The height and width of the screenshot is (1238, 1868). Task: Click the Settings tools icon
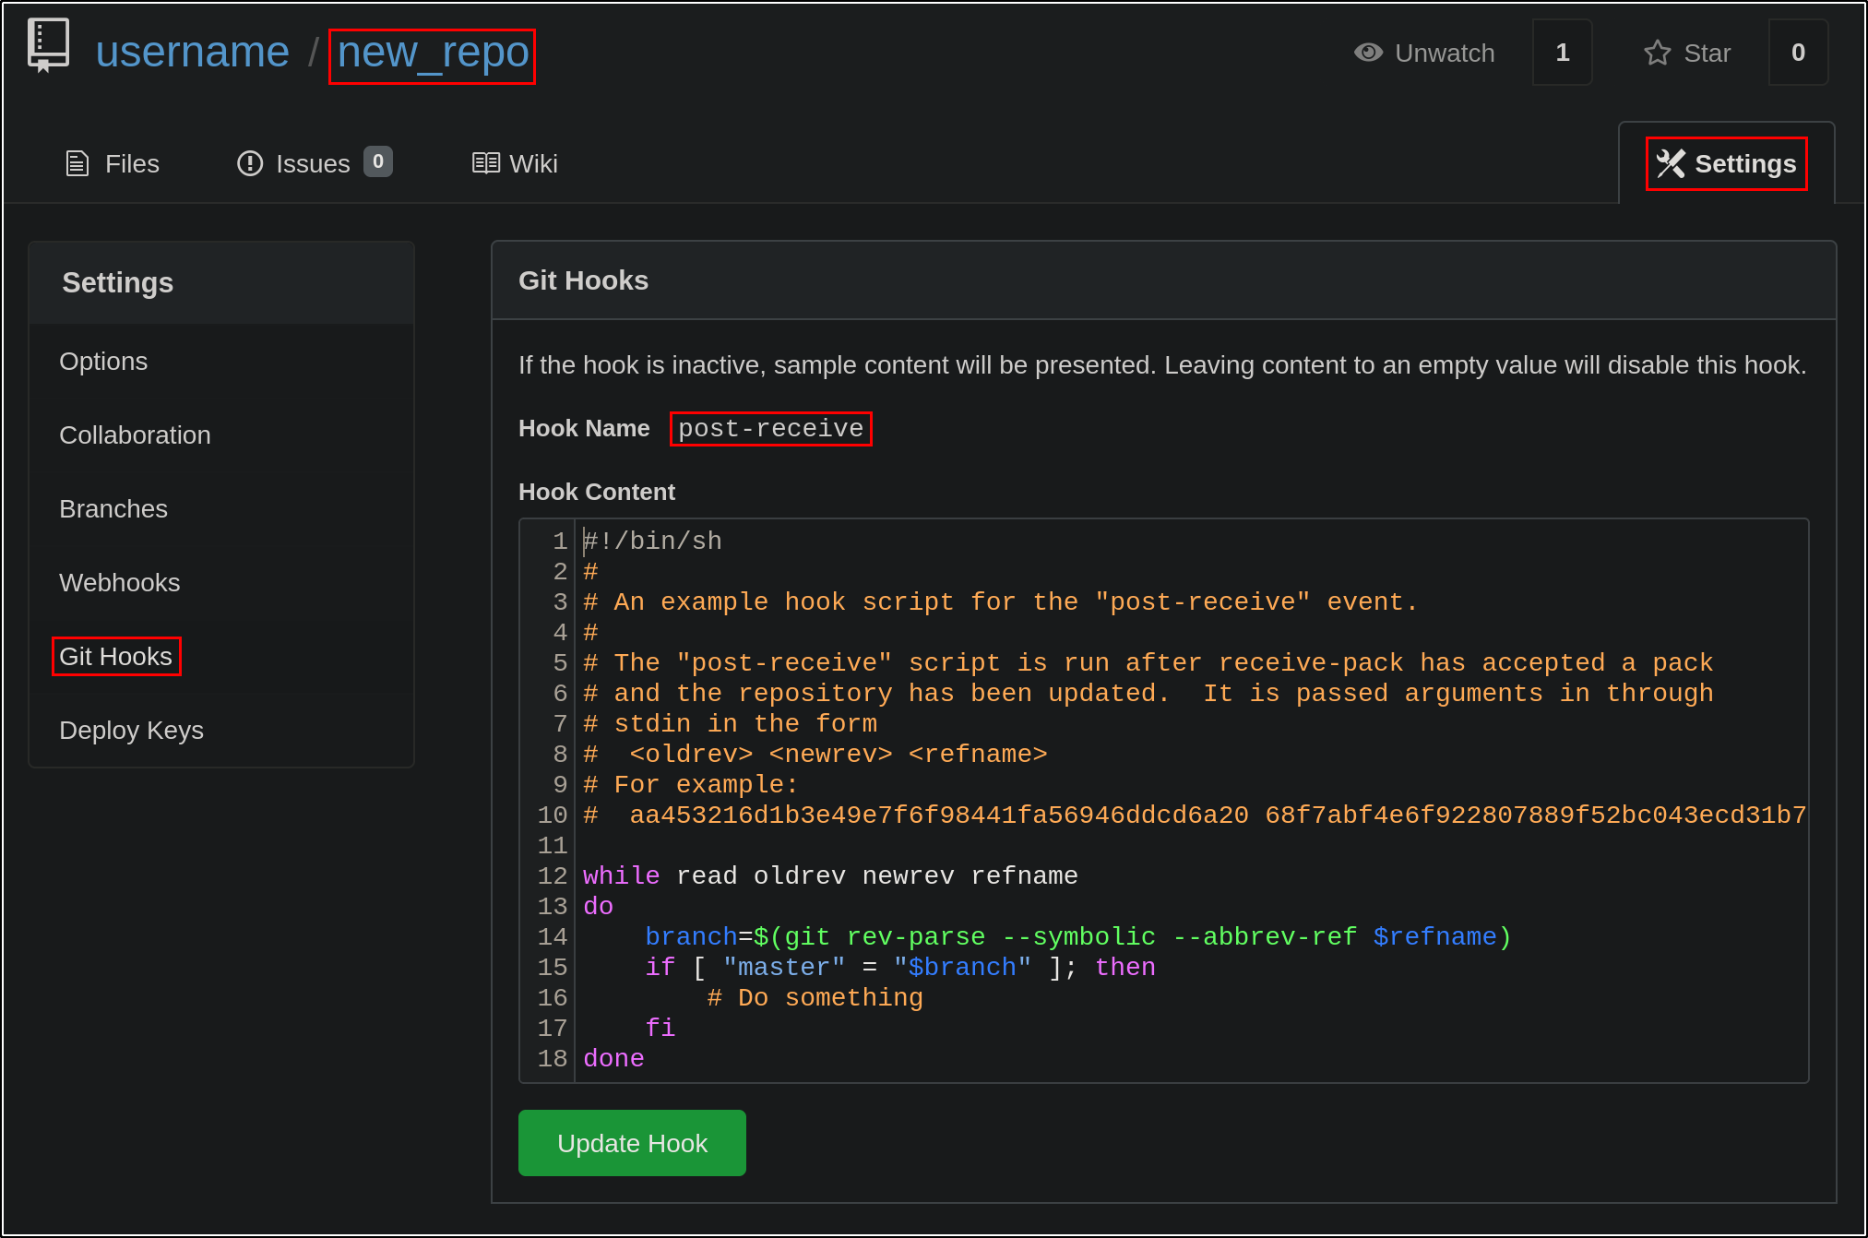tap(1671, 164)
